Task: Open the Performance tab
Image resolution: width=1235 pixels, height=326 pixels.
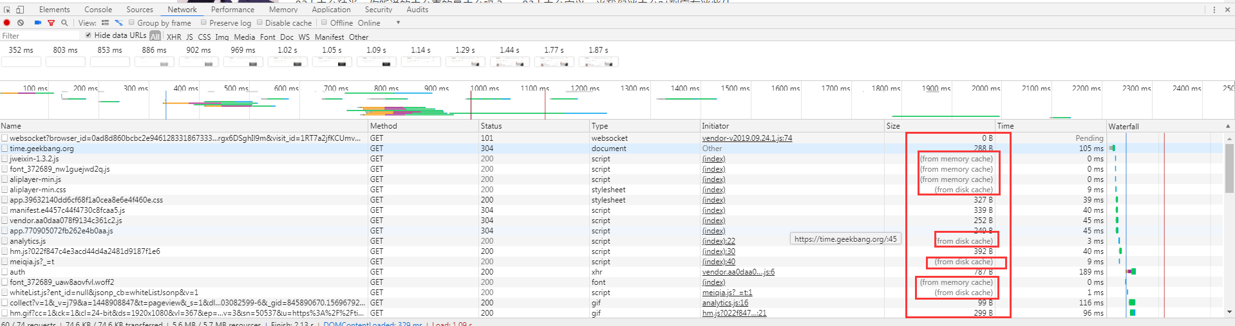Action: [x=232, y=10]
